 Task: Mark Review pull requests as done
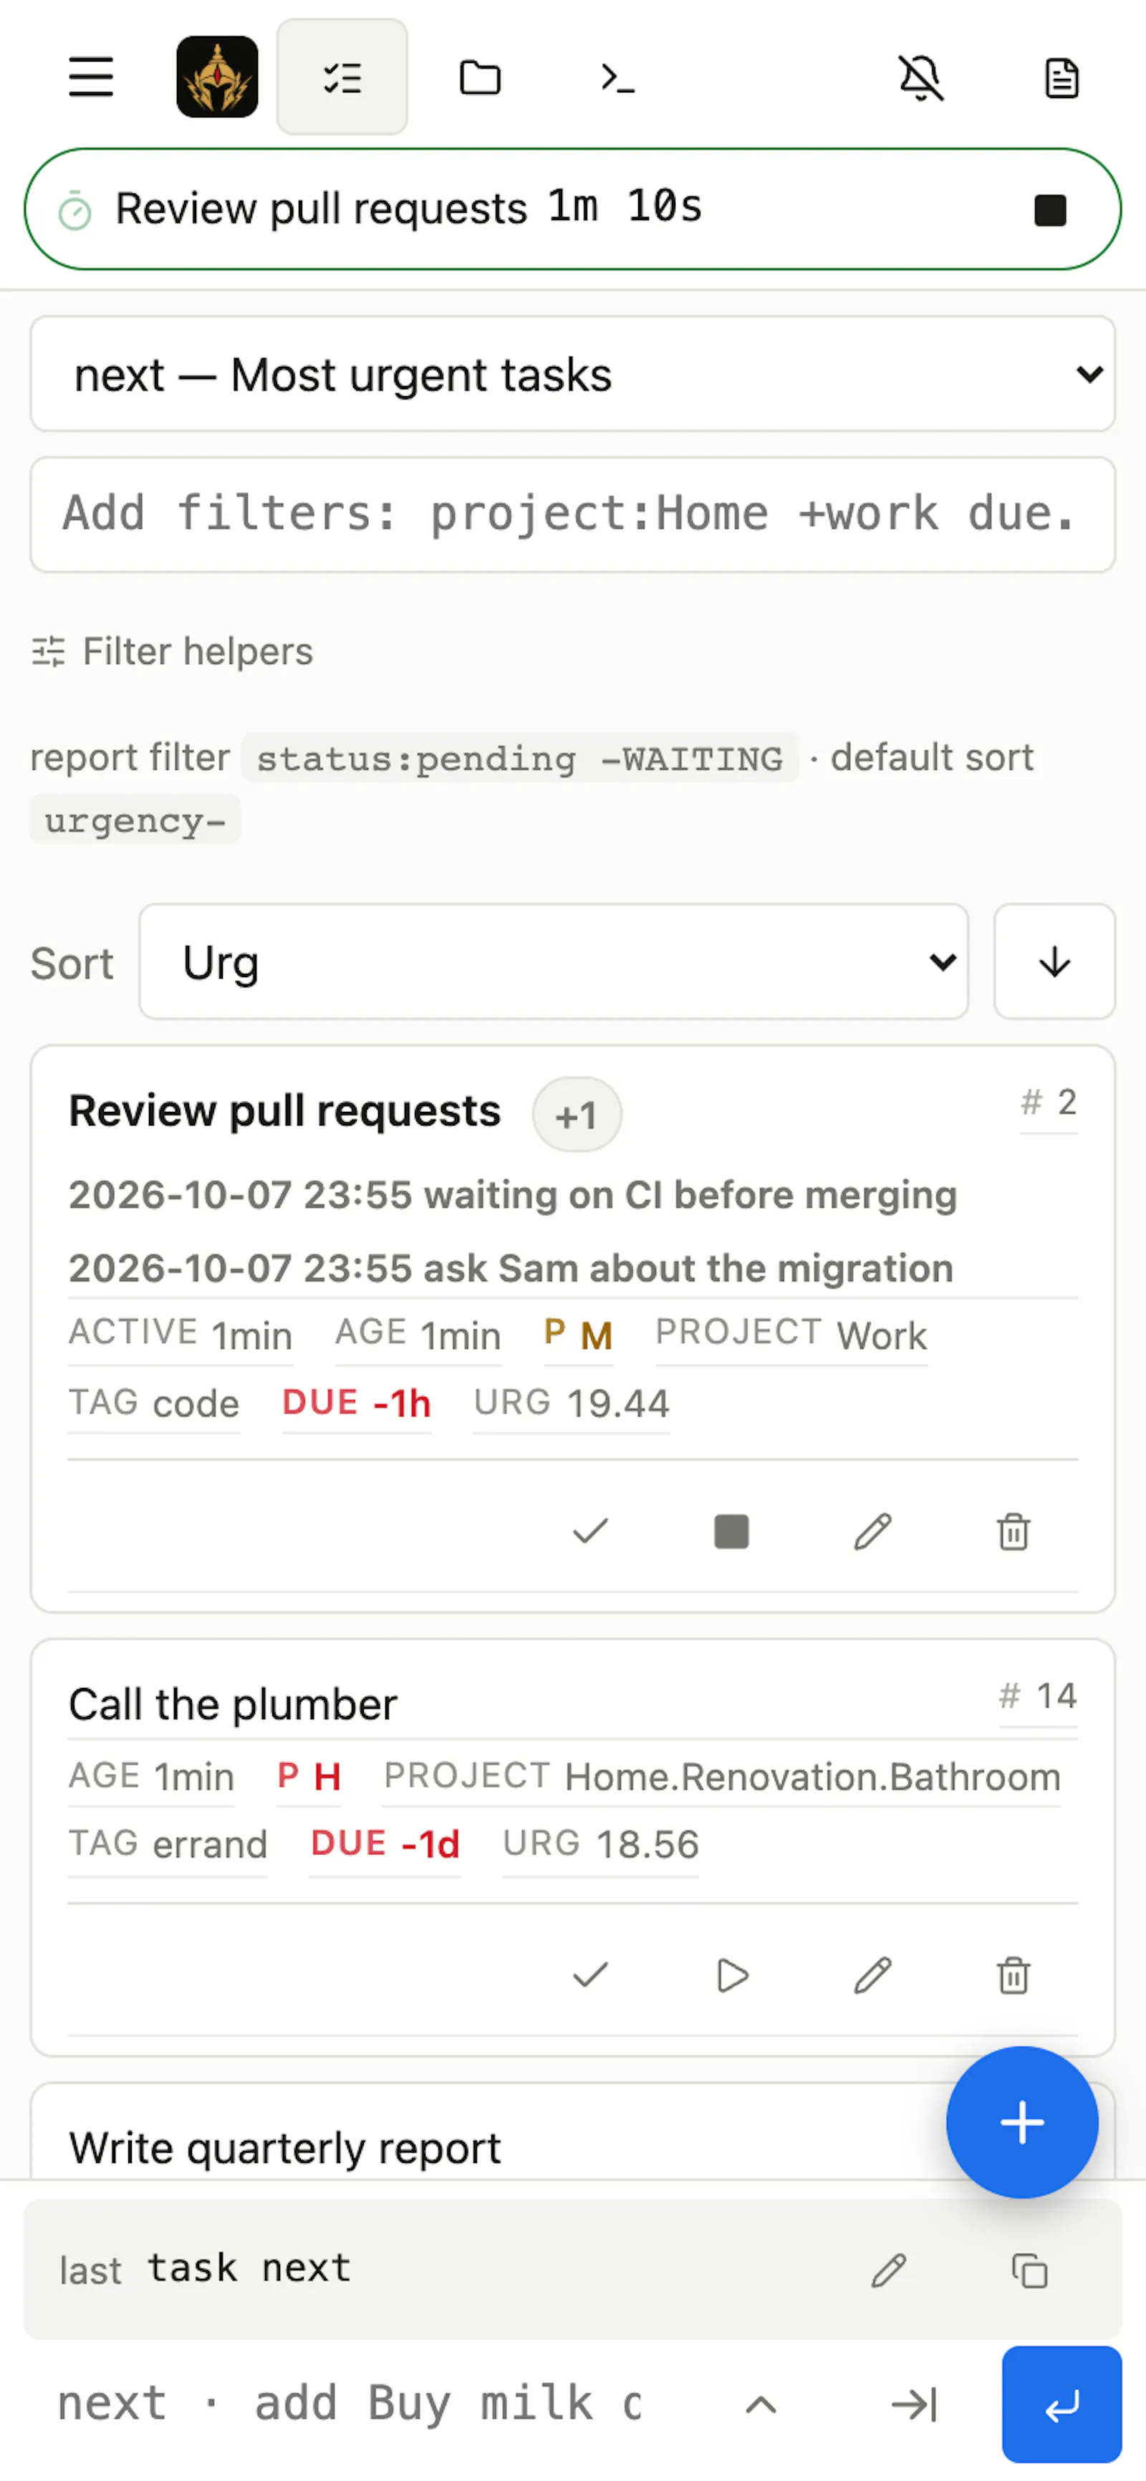click(x=590, y=1531)
